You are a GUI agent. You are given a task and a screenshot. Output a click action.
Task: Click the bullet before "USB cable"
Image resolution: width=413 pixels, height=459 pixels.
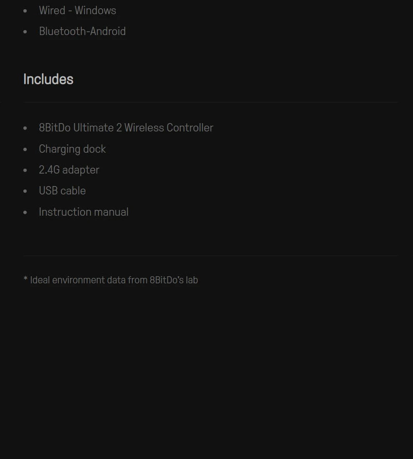coord(25,191)
